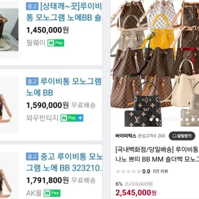Screen dimensions: 199x199
Task: Open the 상태깨~끗 루이비통 노에BB listing title
Action: pos(64,12)
